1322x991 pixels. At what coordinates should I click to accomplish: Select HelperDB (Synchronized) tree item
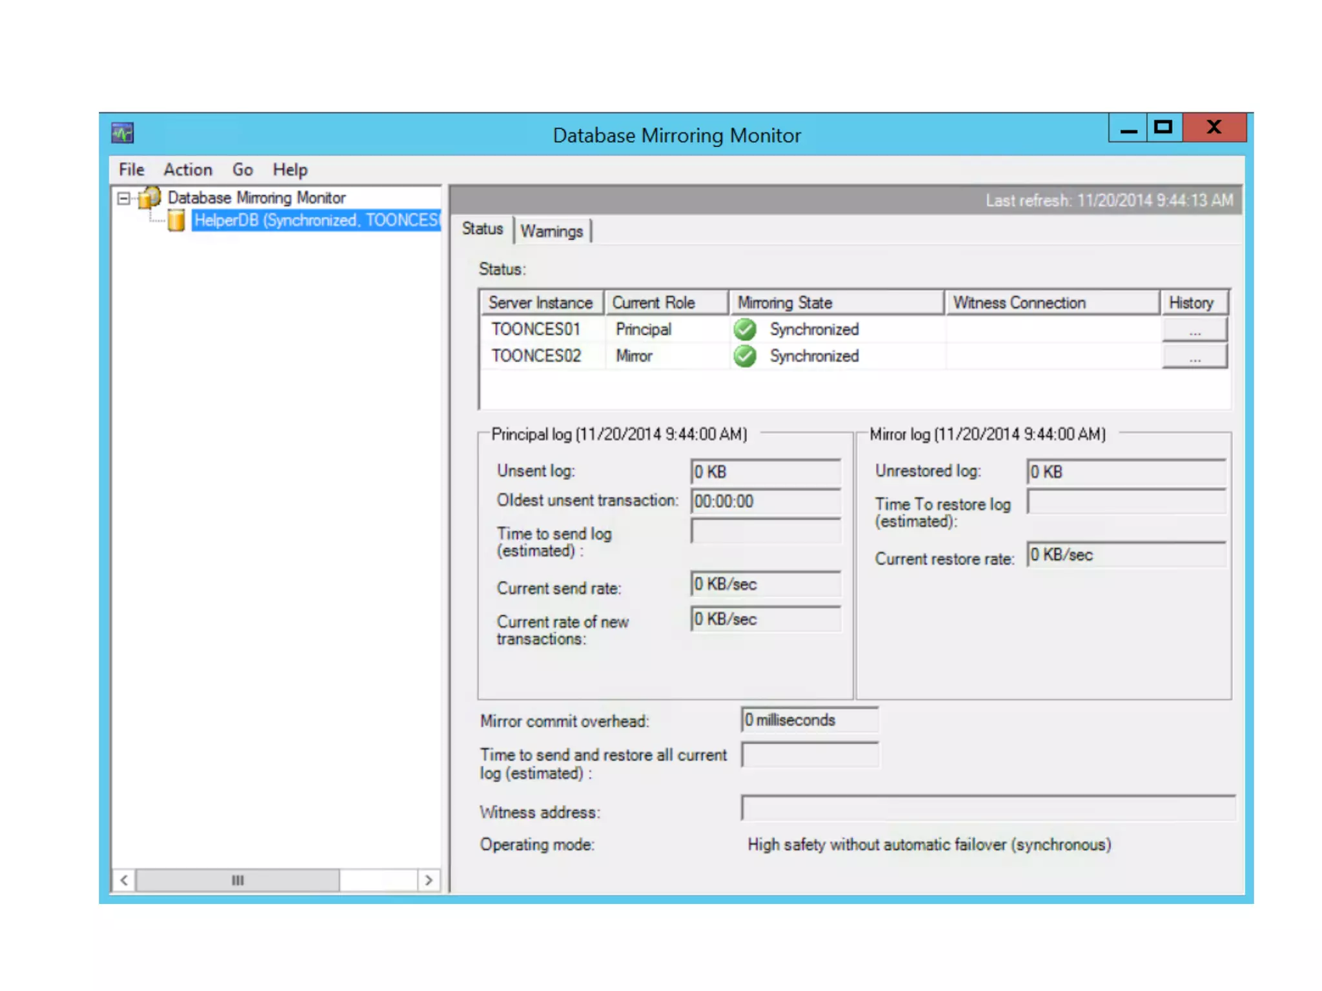[316, 221]
